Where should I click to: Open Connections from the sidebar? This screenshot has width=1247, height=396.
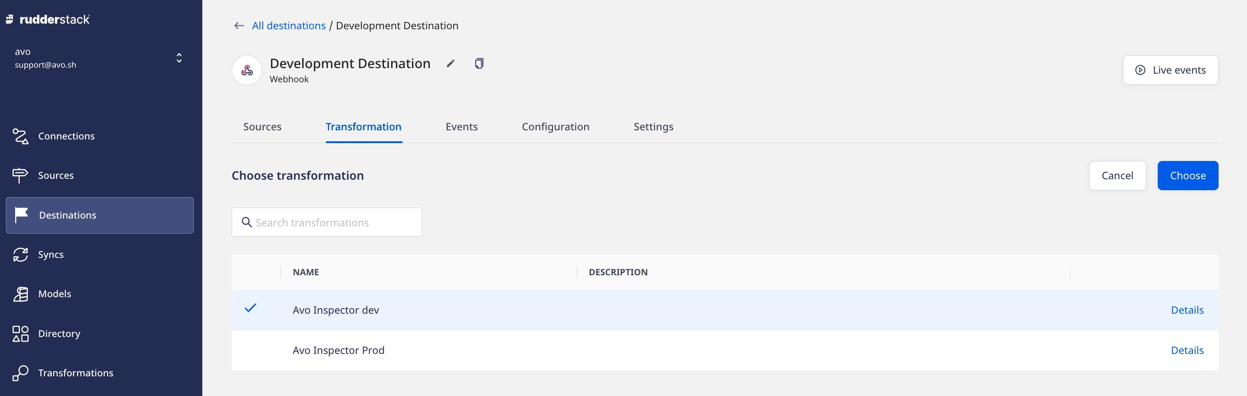pos(66,136)
